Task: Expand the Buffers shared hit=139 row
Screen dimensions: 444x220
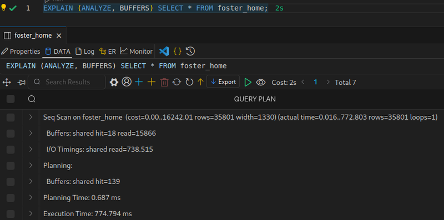Action: pos(31,181)
